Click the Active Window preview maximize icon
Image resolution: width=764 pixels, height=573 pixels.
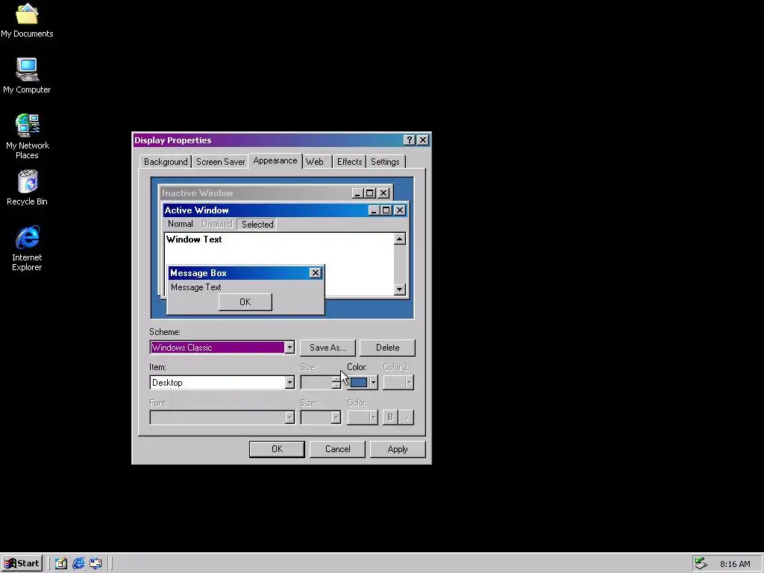386,210
